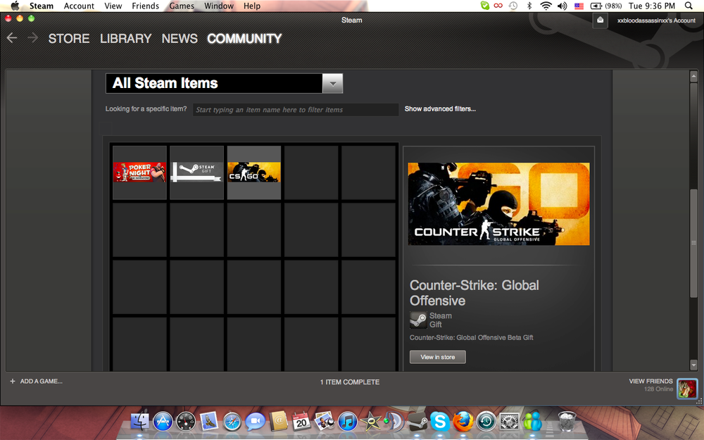Show advanced filters

pos(440,108)
